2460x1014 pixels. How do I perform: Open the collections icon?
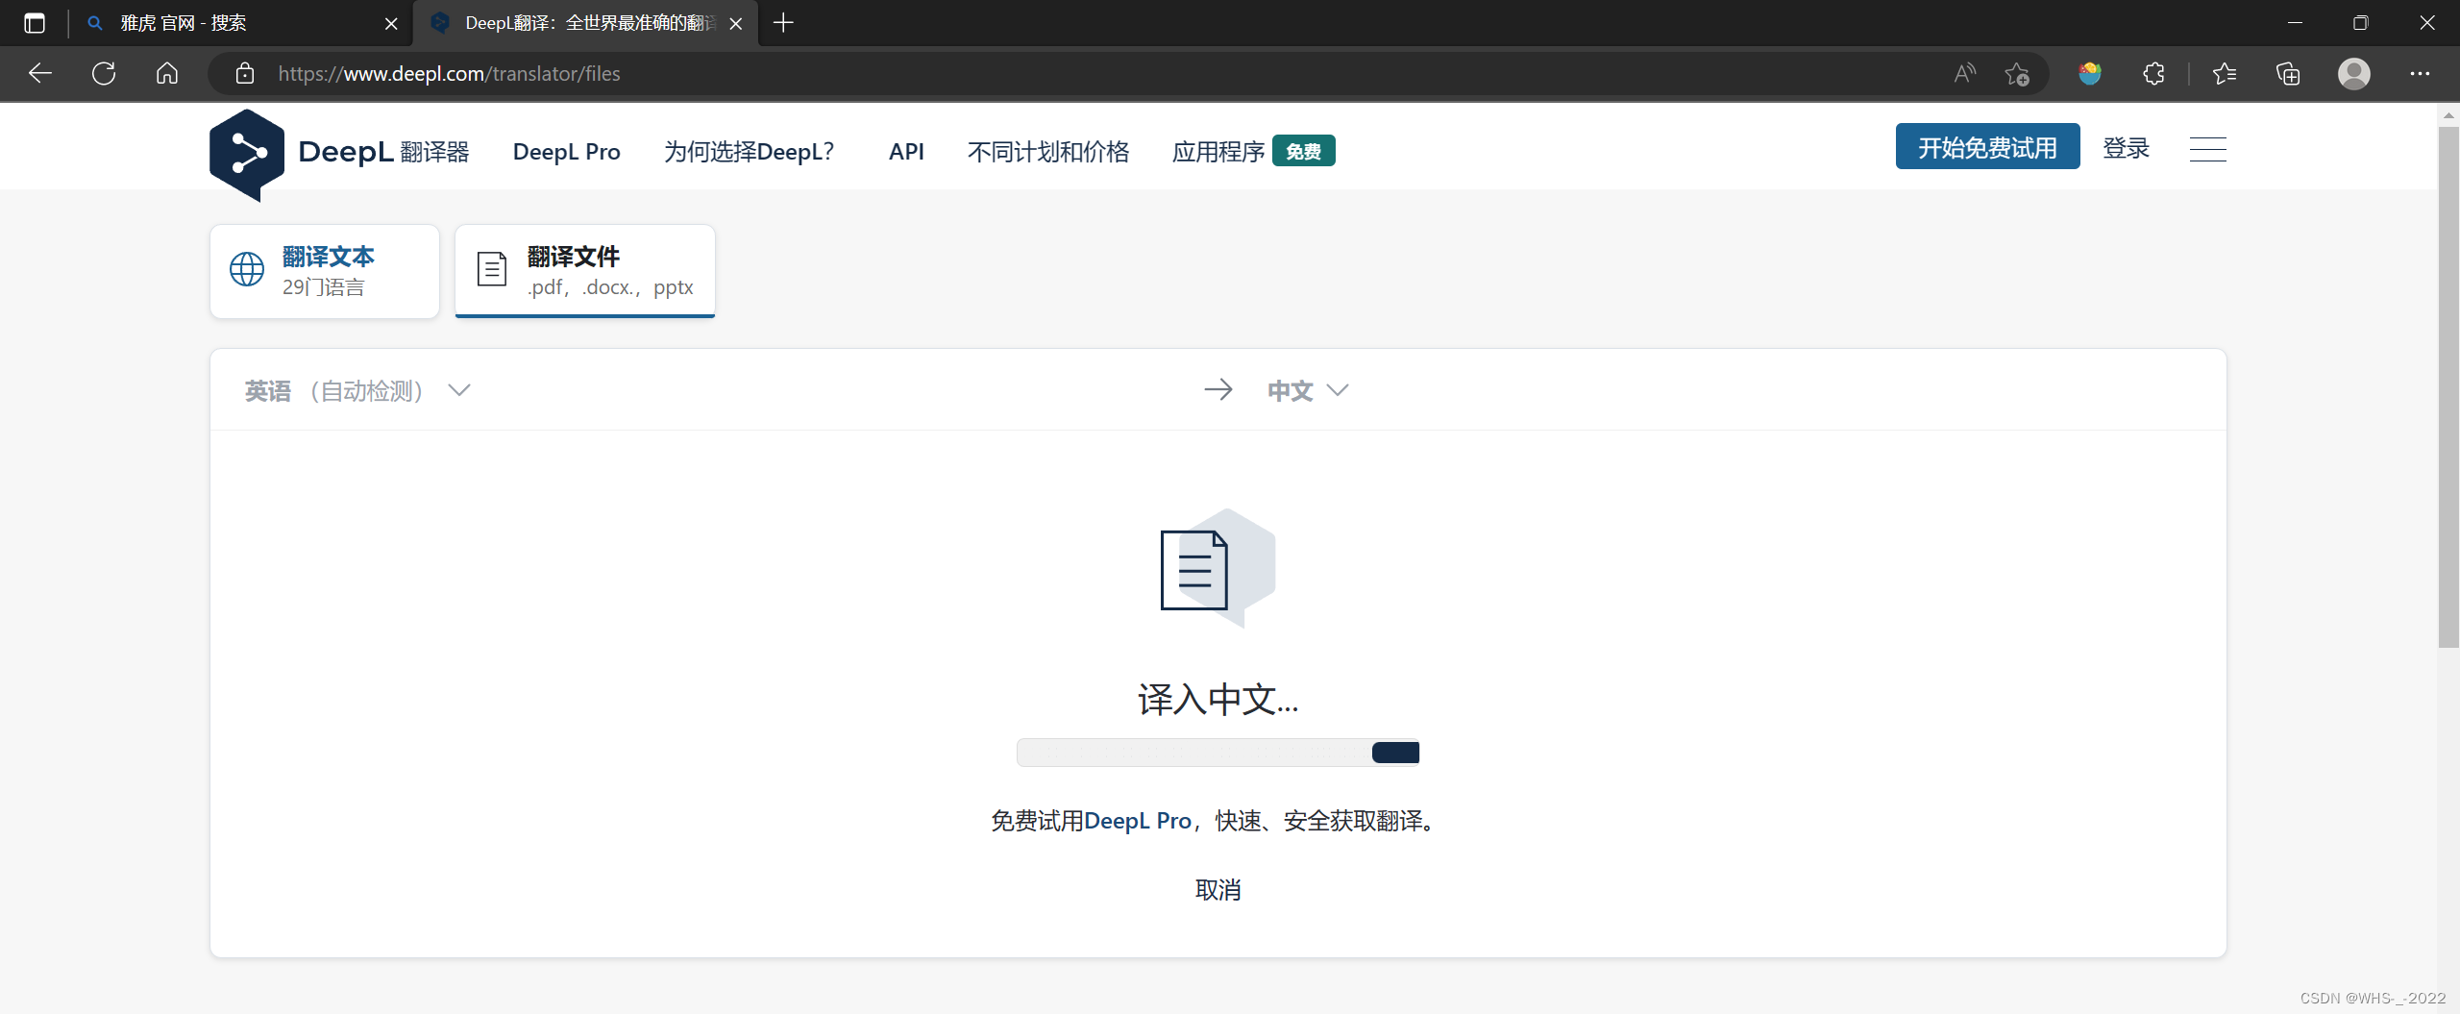(2288, 73)
